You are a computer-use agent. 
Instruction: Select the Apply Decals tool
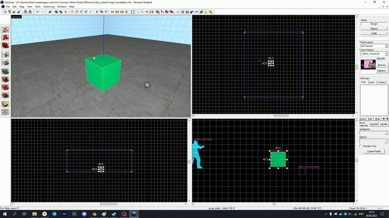5,87
